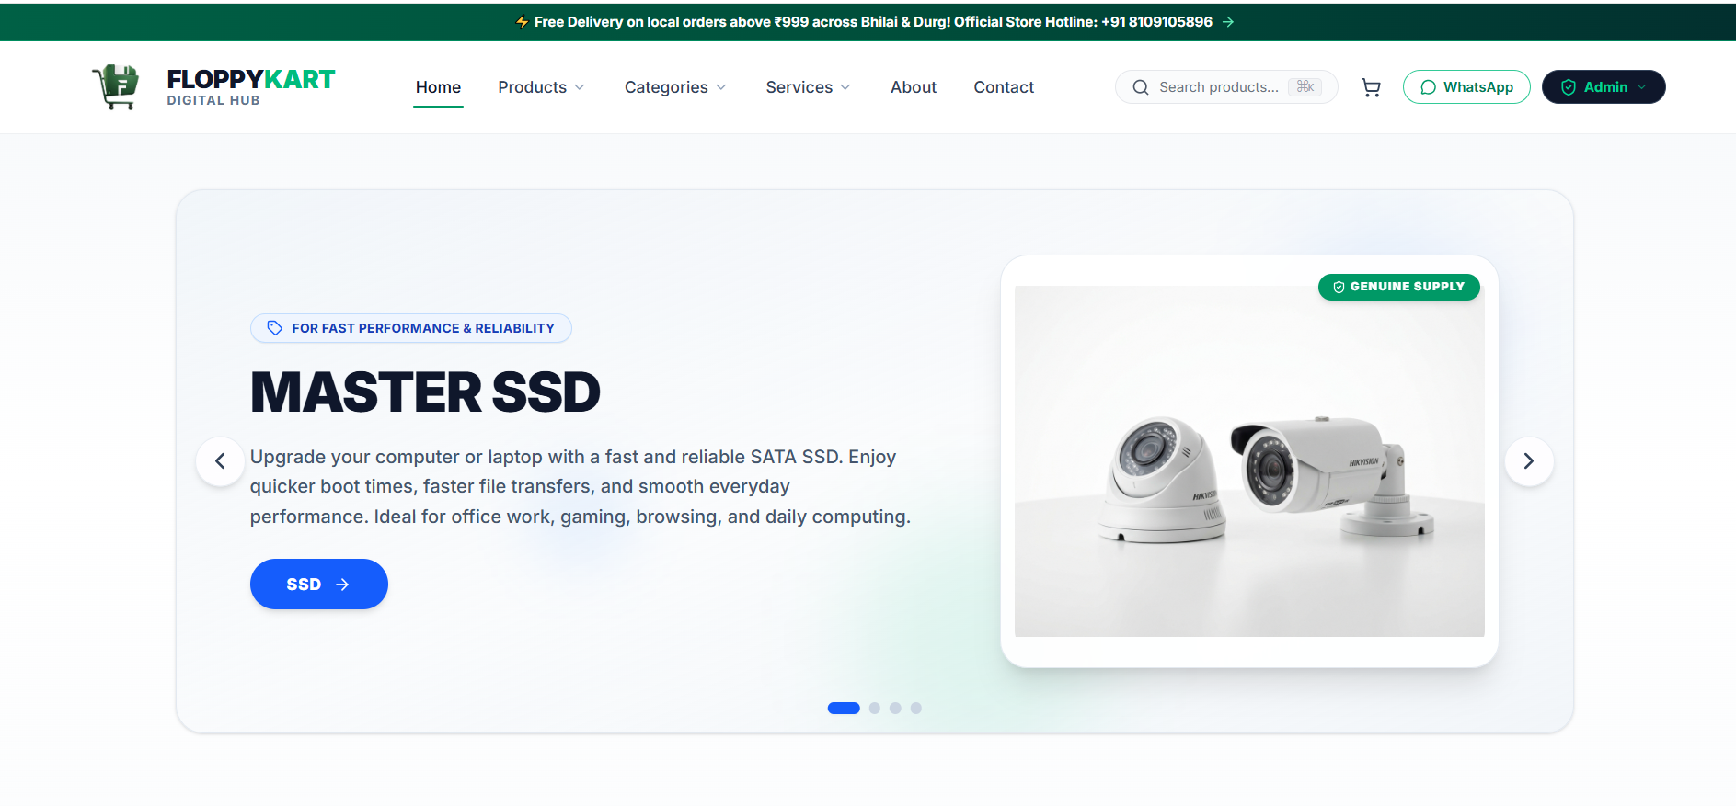Expand the Products dropdown menu

coord(541,87)
